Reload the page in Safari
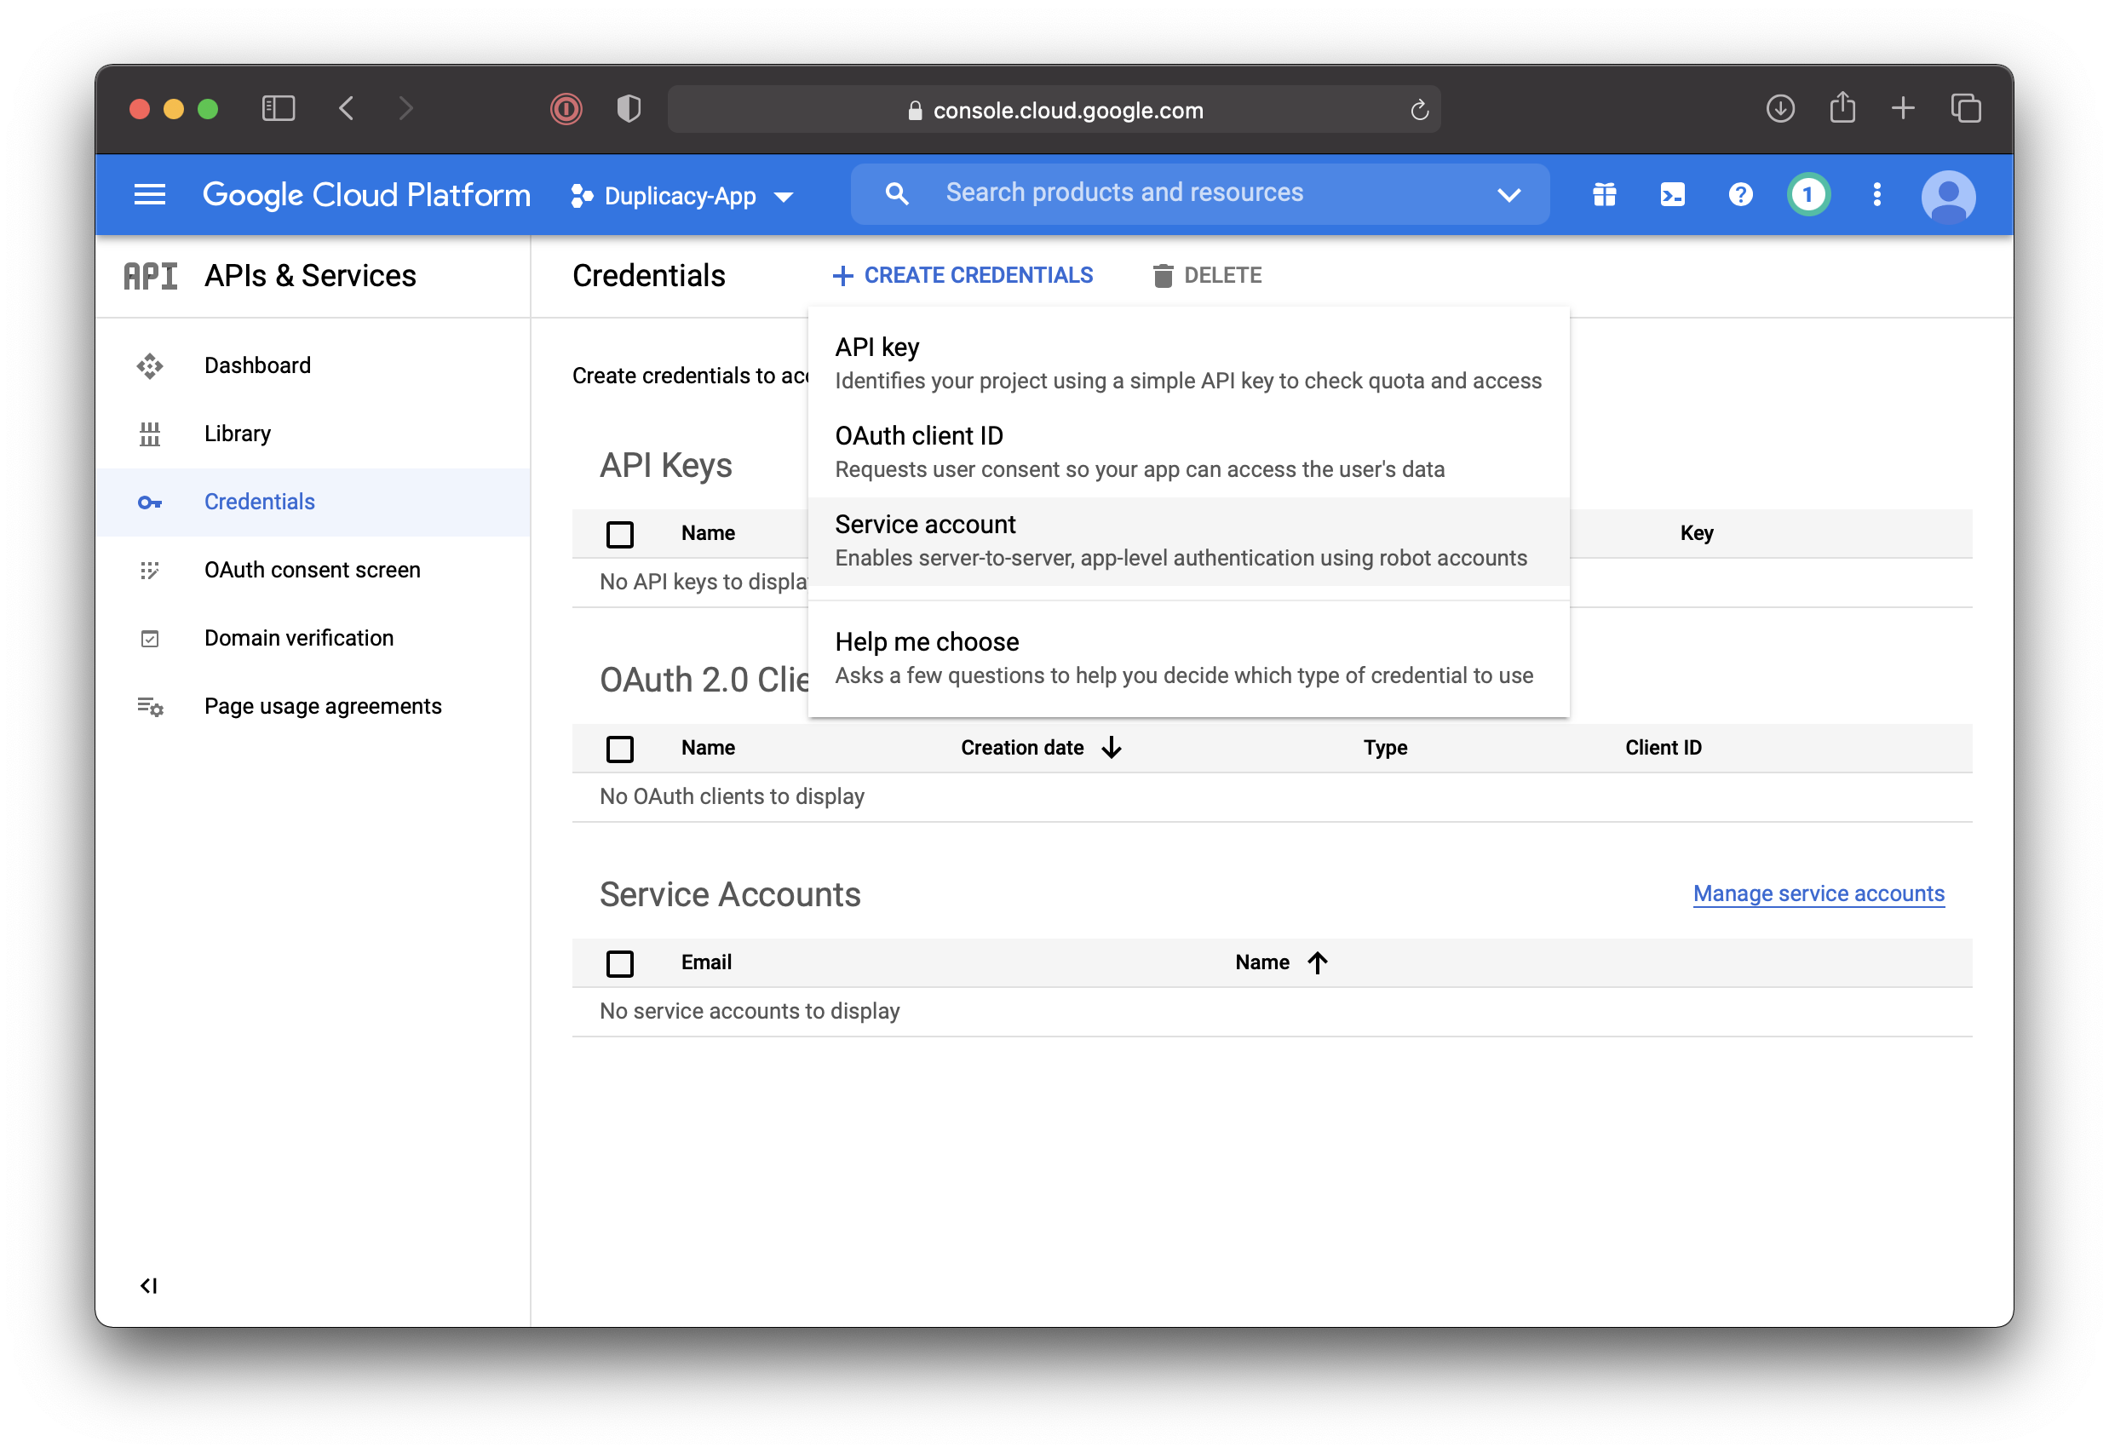The image size is (2109, 1453). pos(1419,110)
